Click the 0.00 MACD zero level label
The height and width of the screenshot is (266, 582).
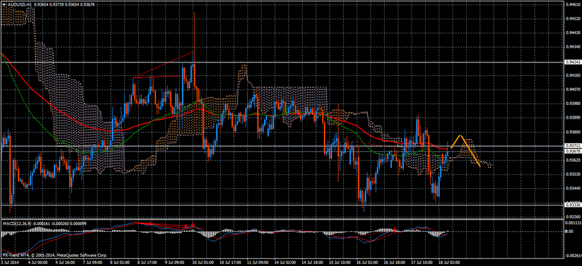(568, 231)
